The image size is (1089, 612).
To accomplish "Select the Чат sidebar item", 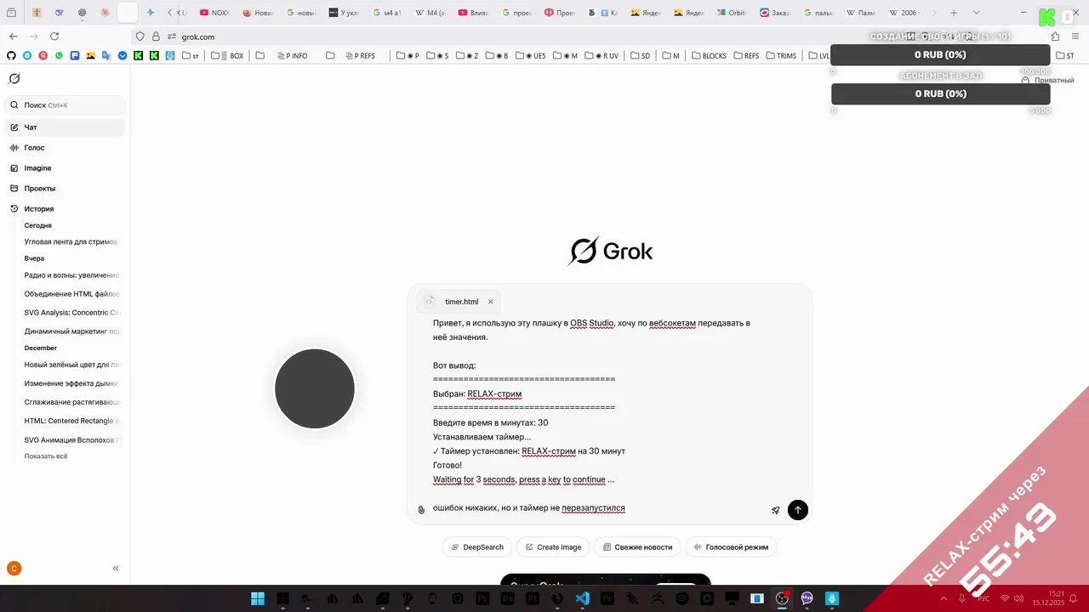I will tap(65, 127).
